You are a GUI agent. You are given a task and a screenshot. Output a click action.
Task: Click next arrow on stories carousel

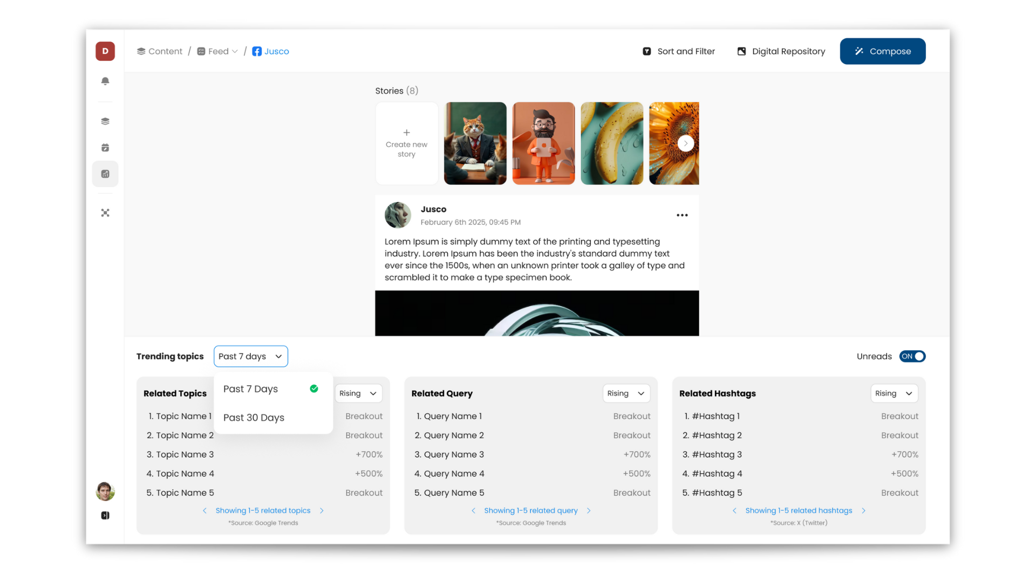[x=685, y=143]
